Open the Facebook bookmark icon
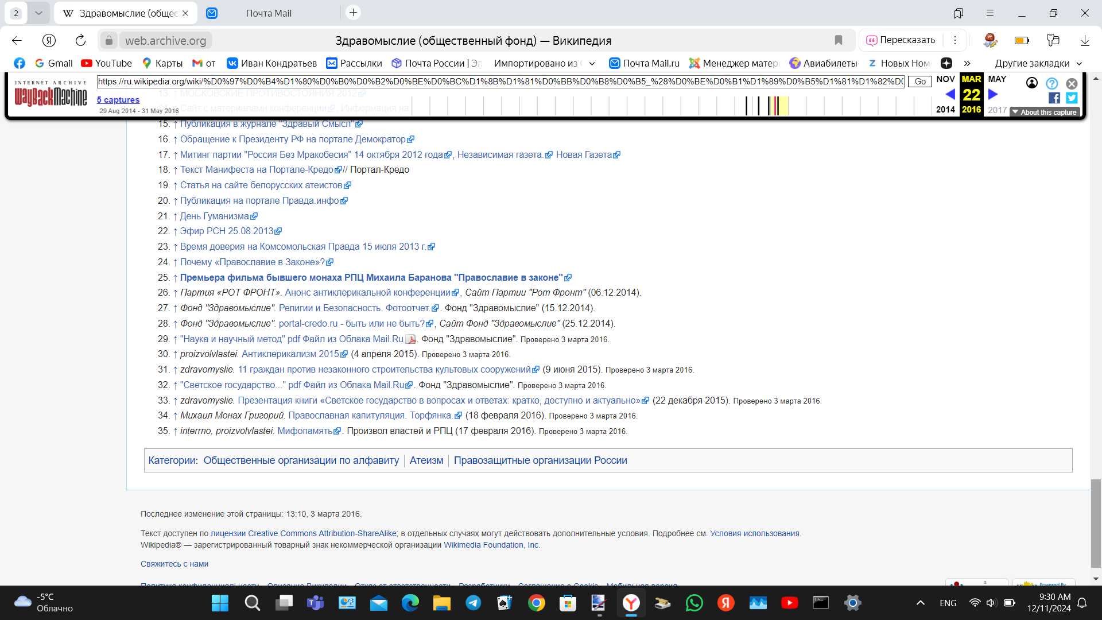Image resolution: width=1102 pixels, height=620 pixels. [x=20, y=63]
